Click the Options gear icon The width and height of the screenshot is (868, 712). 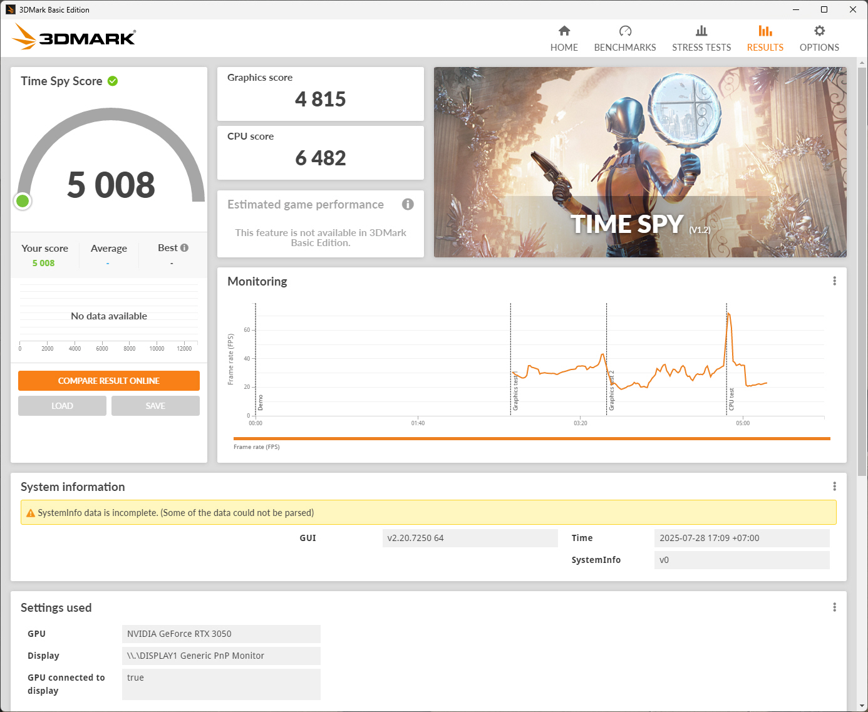(819, 31)
